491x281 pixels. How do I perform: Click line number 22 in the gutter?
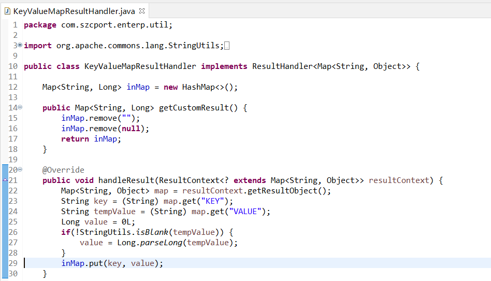pyautogui.click(x=13, y=191)
